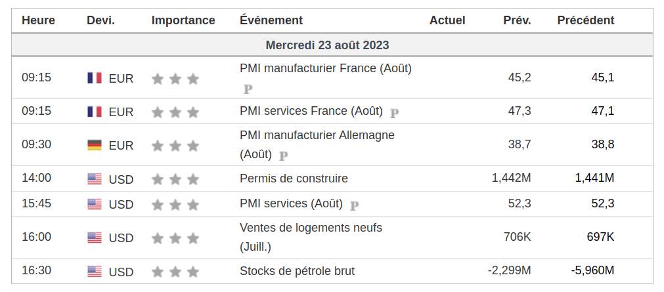The image size is (664, 292).
Task: Open the Stocks de pétrole brut event
Action: pyautogui.click(x=297, y=271)
